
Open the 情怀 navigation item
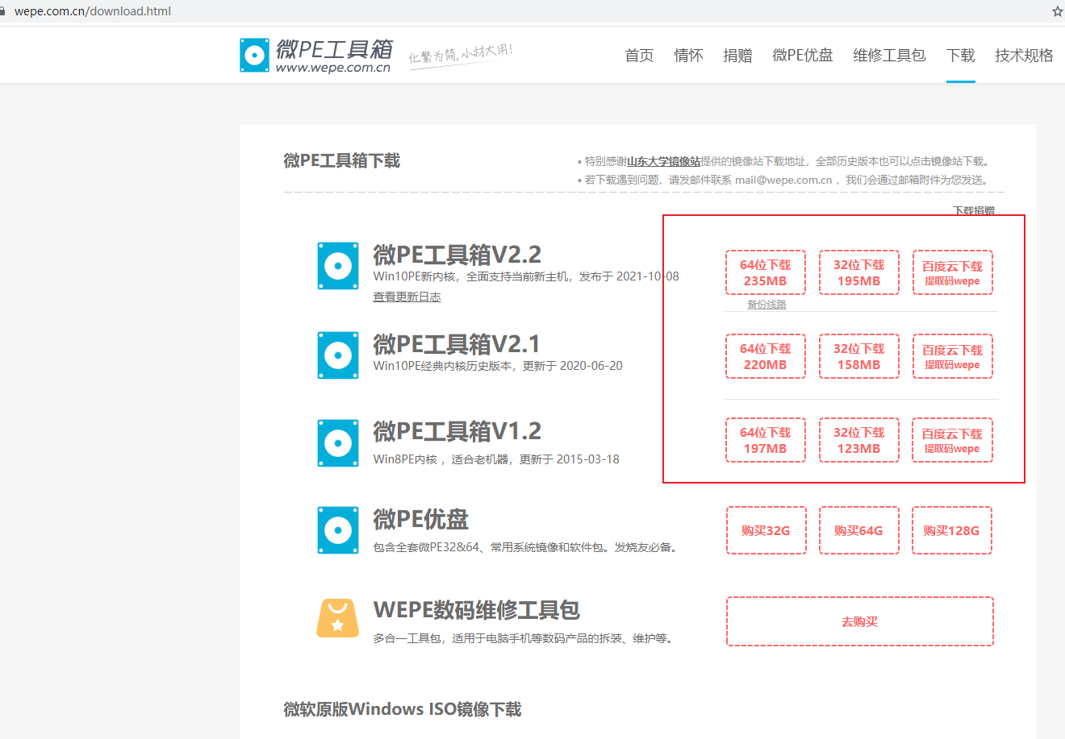(688, 55)
